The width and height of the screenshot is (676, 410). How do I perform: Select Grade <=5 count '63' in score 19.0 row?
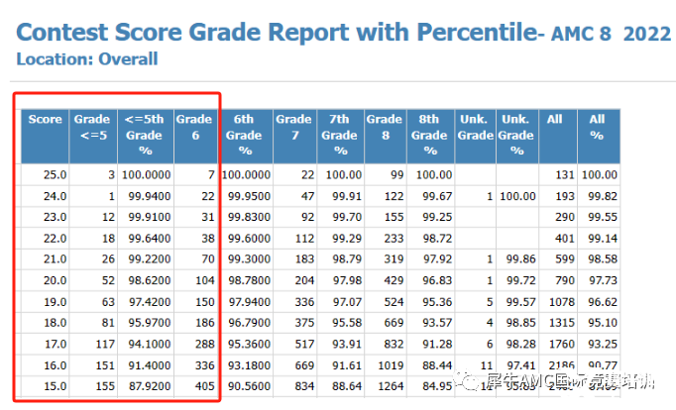coord(108,302)
